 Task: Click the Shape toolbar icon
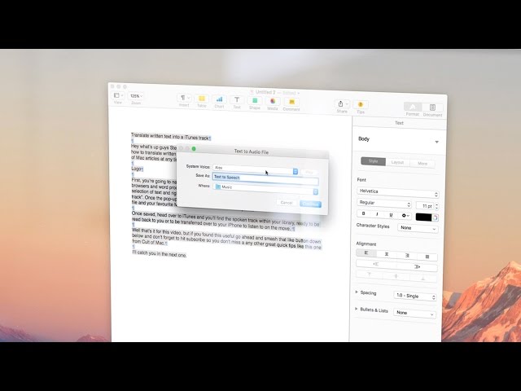tap(255, 100)
